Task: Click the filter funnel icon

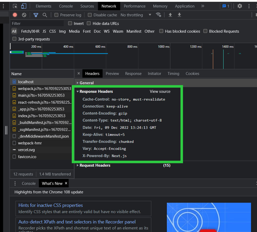Action: tap(36, 15)
